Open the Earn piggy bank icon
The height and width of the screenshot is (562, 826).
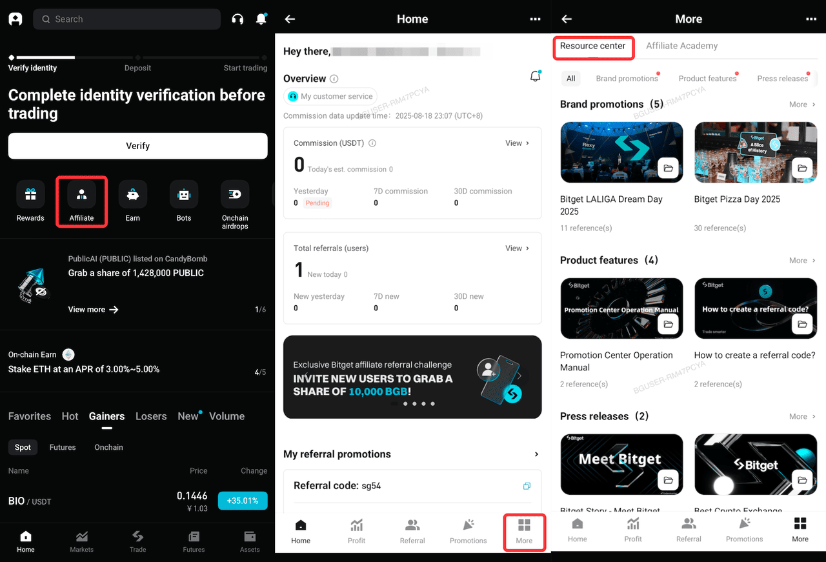click(133, 194)
